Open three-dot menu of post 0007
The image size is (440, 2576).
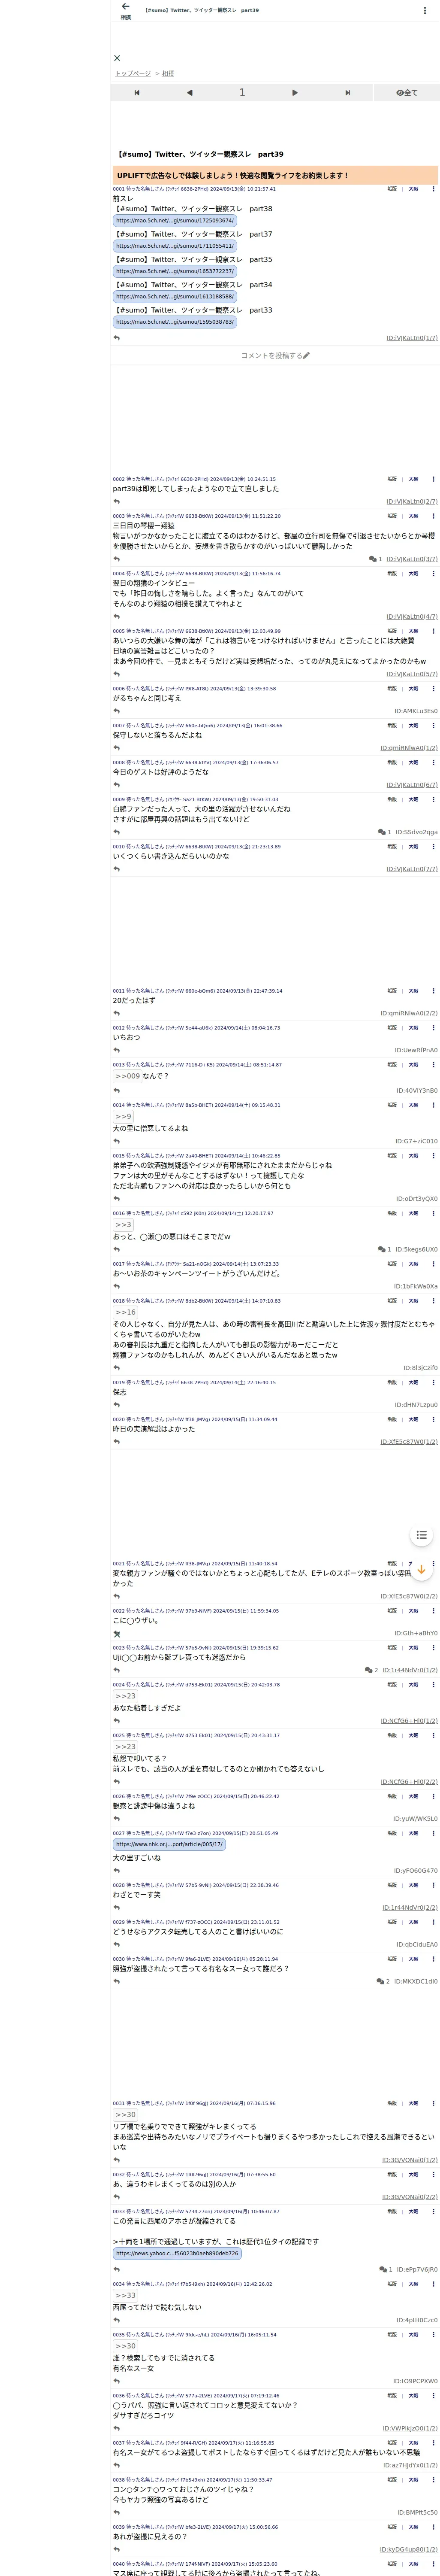tap(433, 726)
